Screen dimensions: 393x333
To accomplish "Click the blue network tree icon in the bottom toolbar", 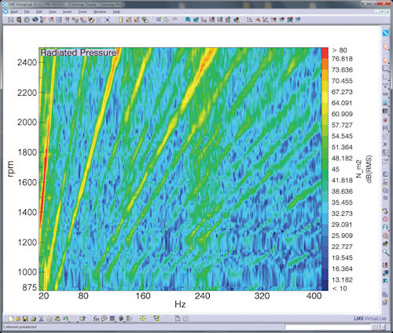I will [x=157, y=319].
